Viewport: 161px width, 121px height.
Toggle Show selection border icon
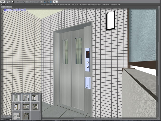(x=42, y=2)
